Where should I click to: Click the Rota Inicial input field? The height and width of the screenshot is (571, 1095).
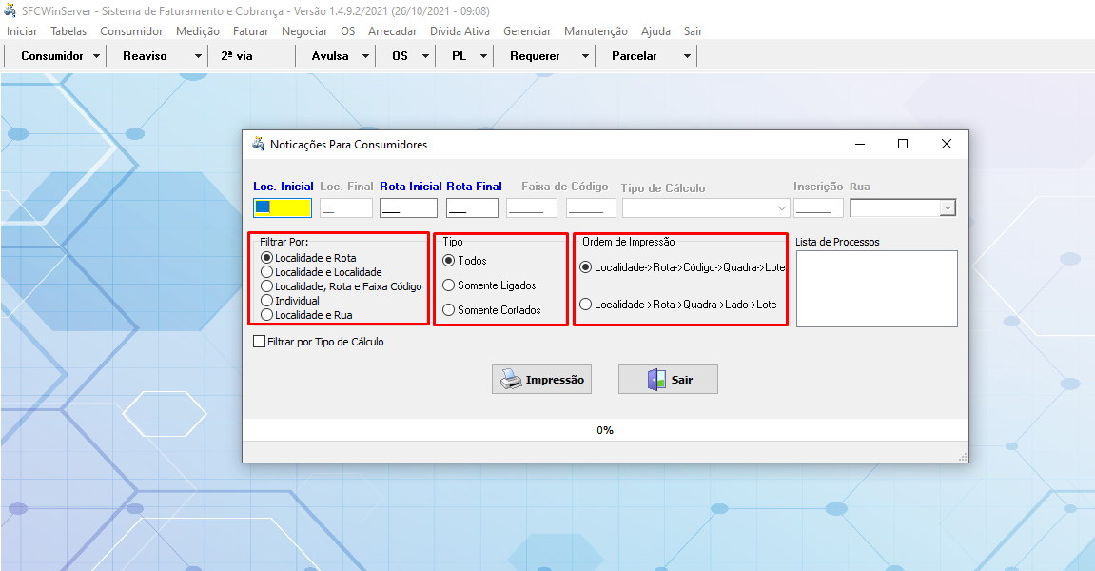point(408,208)
